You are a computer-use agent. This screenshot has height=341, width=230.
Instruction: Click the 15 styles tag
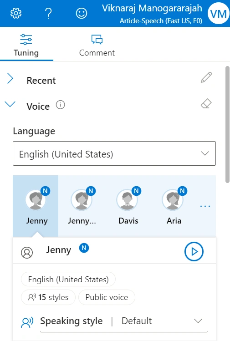[48, 297]
